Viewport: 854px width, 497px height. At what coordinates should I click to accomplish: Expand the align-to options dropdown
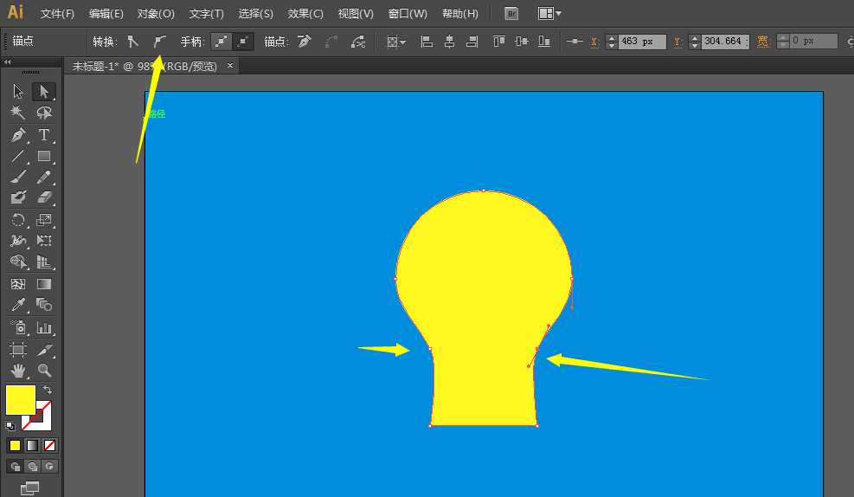[x=396, y=41]
